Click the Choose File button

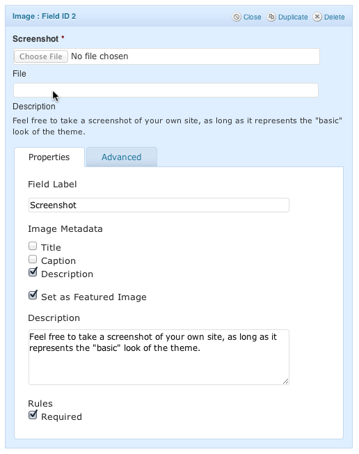[41, 56]
